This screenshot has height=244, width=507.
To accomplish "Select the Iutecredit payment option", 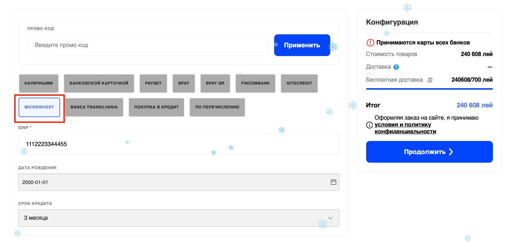I will (x=299, y=83).
